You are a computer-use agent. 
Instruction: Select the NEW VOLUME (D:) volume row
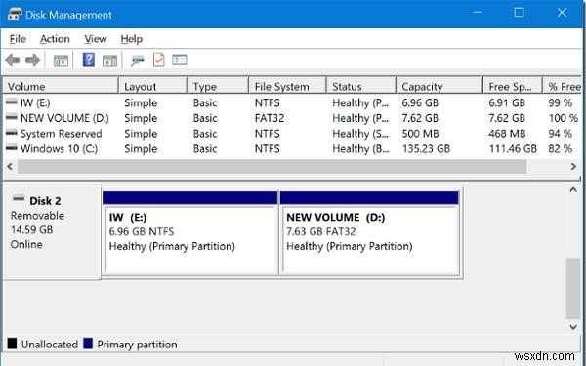(292, 118)
